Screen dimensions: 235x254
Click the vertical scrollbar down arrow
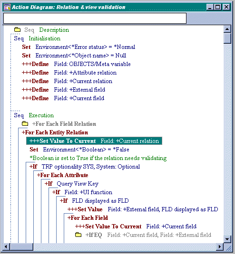pos(227,239)
